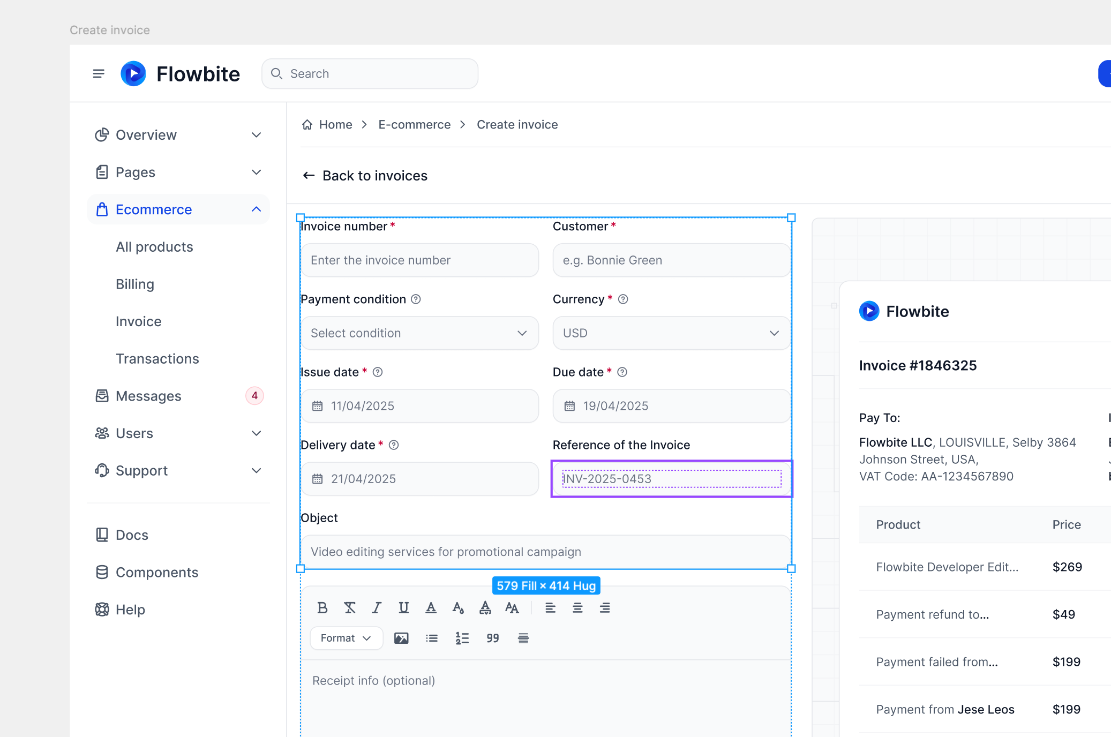Click the Messages badge showing 4
The height and width of the screenshot is (737, 1111).
pyautogui.click(x=254, y=396)
